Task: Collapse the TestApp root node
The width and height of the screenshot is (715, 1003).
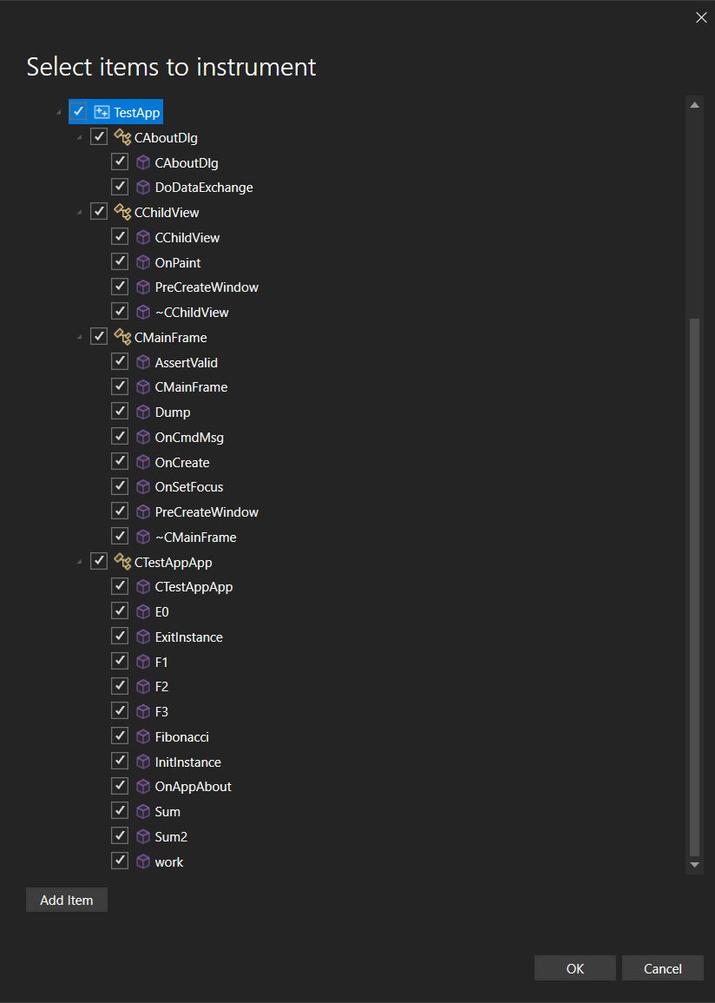Action: 58,111
